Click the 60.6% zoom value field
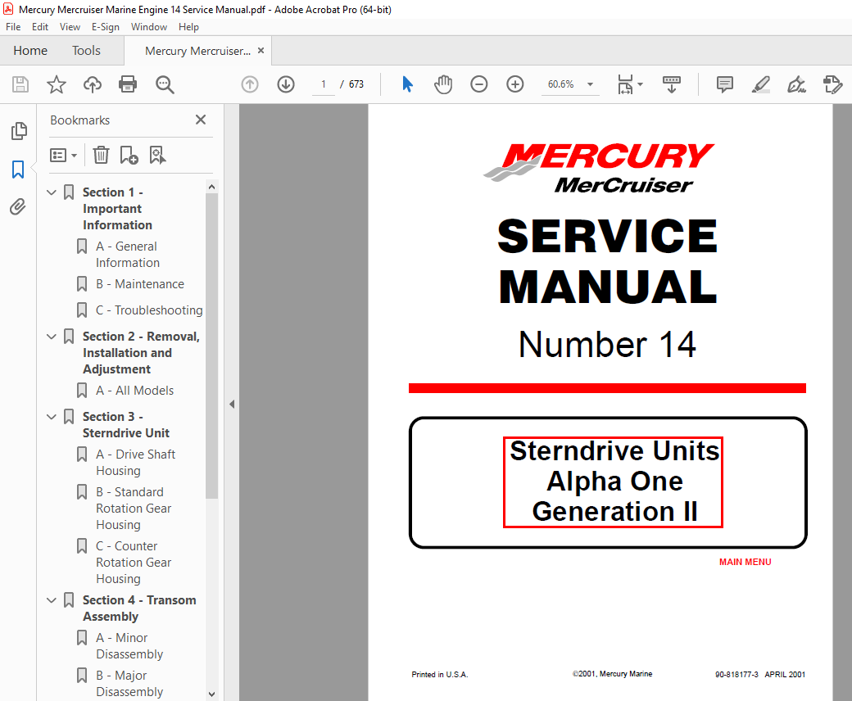This screenshot has width=852, height=701. pos(560,84)
